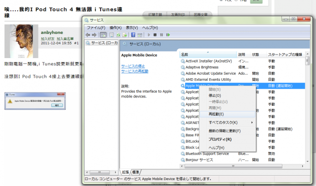This screenshot has height=186, width=316.
Task: Click the anbyhone avatar image
Action: [x=21, y=41]
